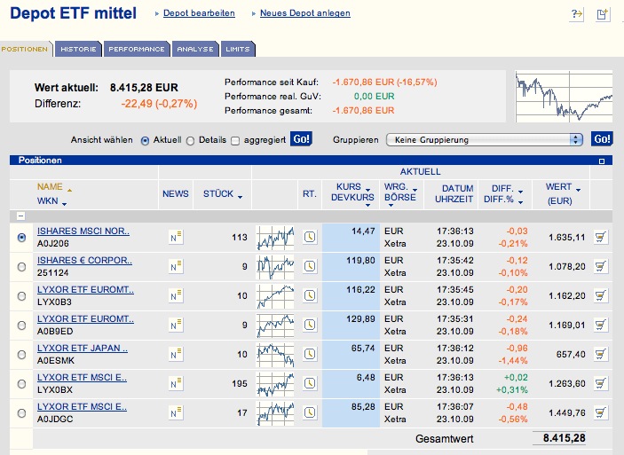This screenshot has height=455, width=624.
Task: Click Go! button next to aggregiert
Action: click(301, 139)
